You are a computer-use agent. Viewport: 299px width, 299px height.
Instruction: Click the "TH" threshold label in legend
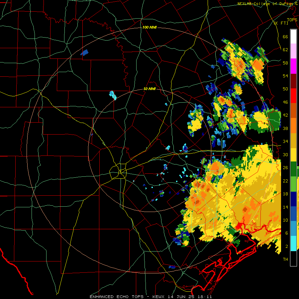285,259
